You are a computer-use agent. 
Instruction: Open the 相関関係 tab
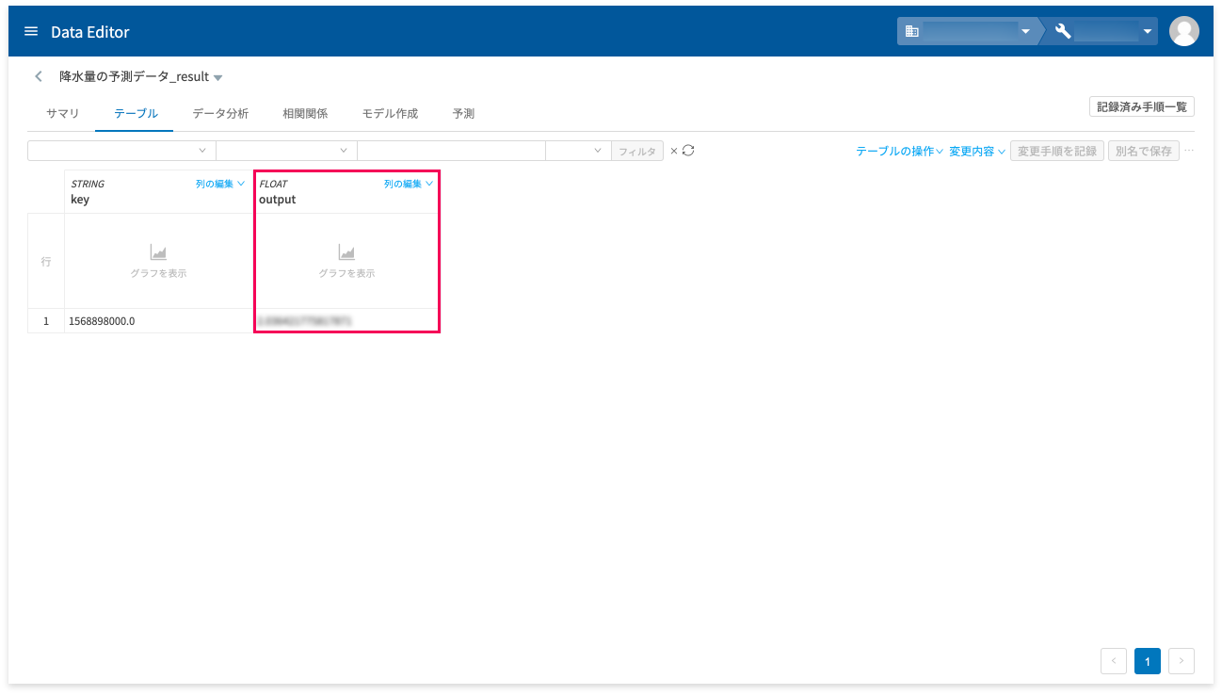305,113
